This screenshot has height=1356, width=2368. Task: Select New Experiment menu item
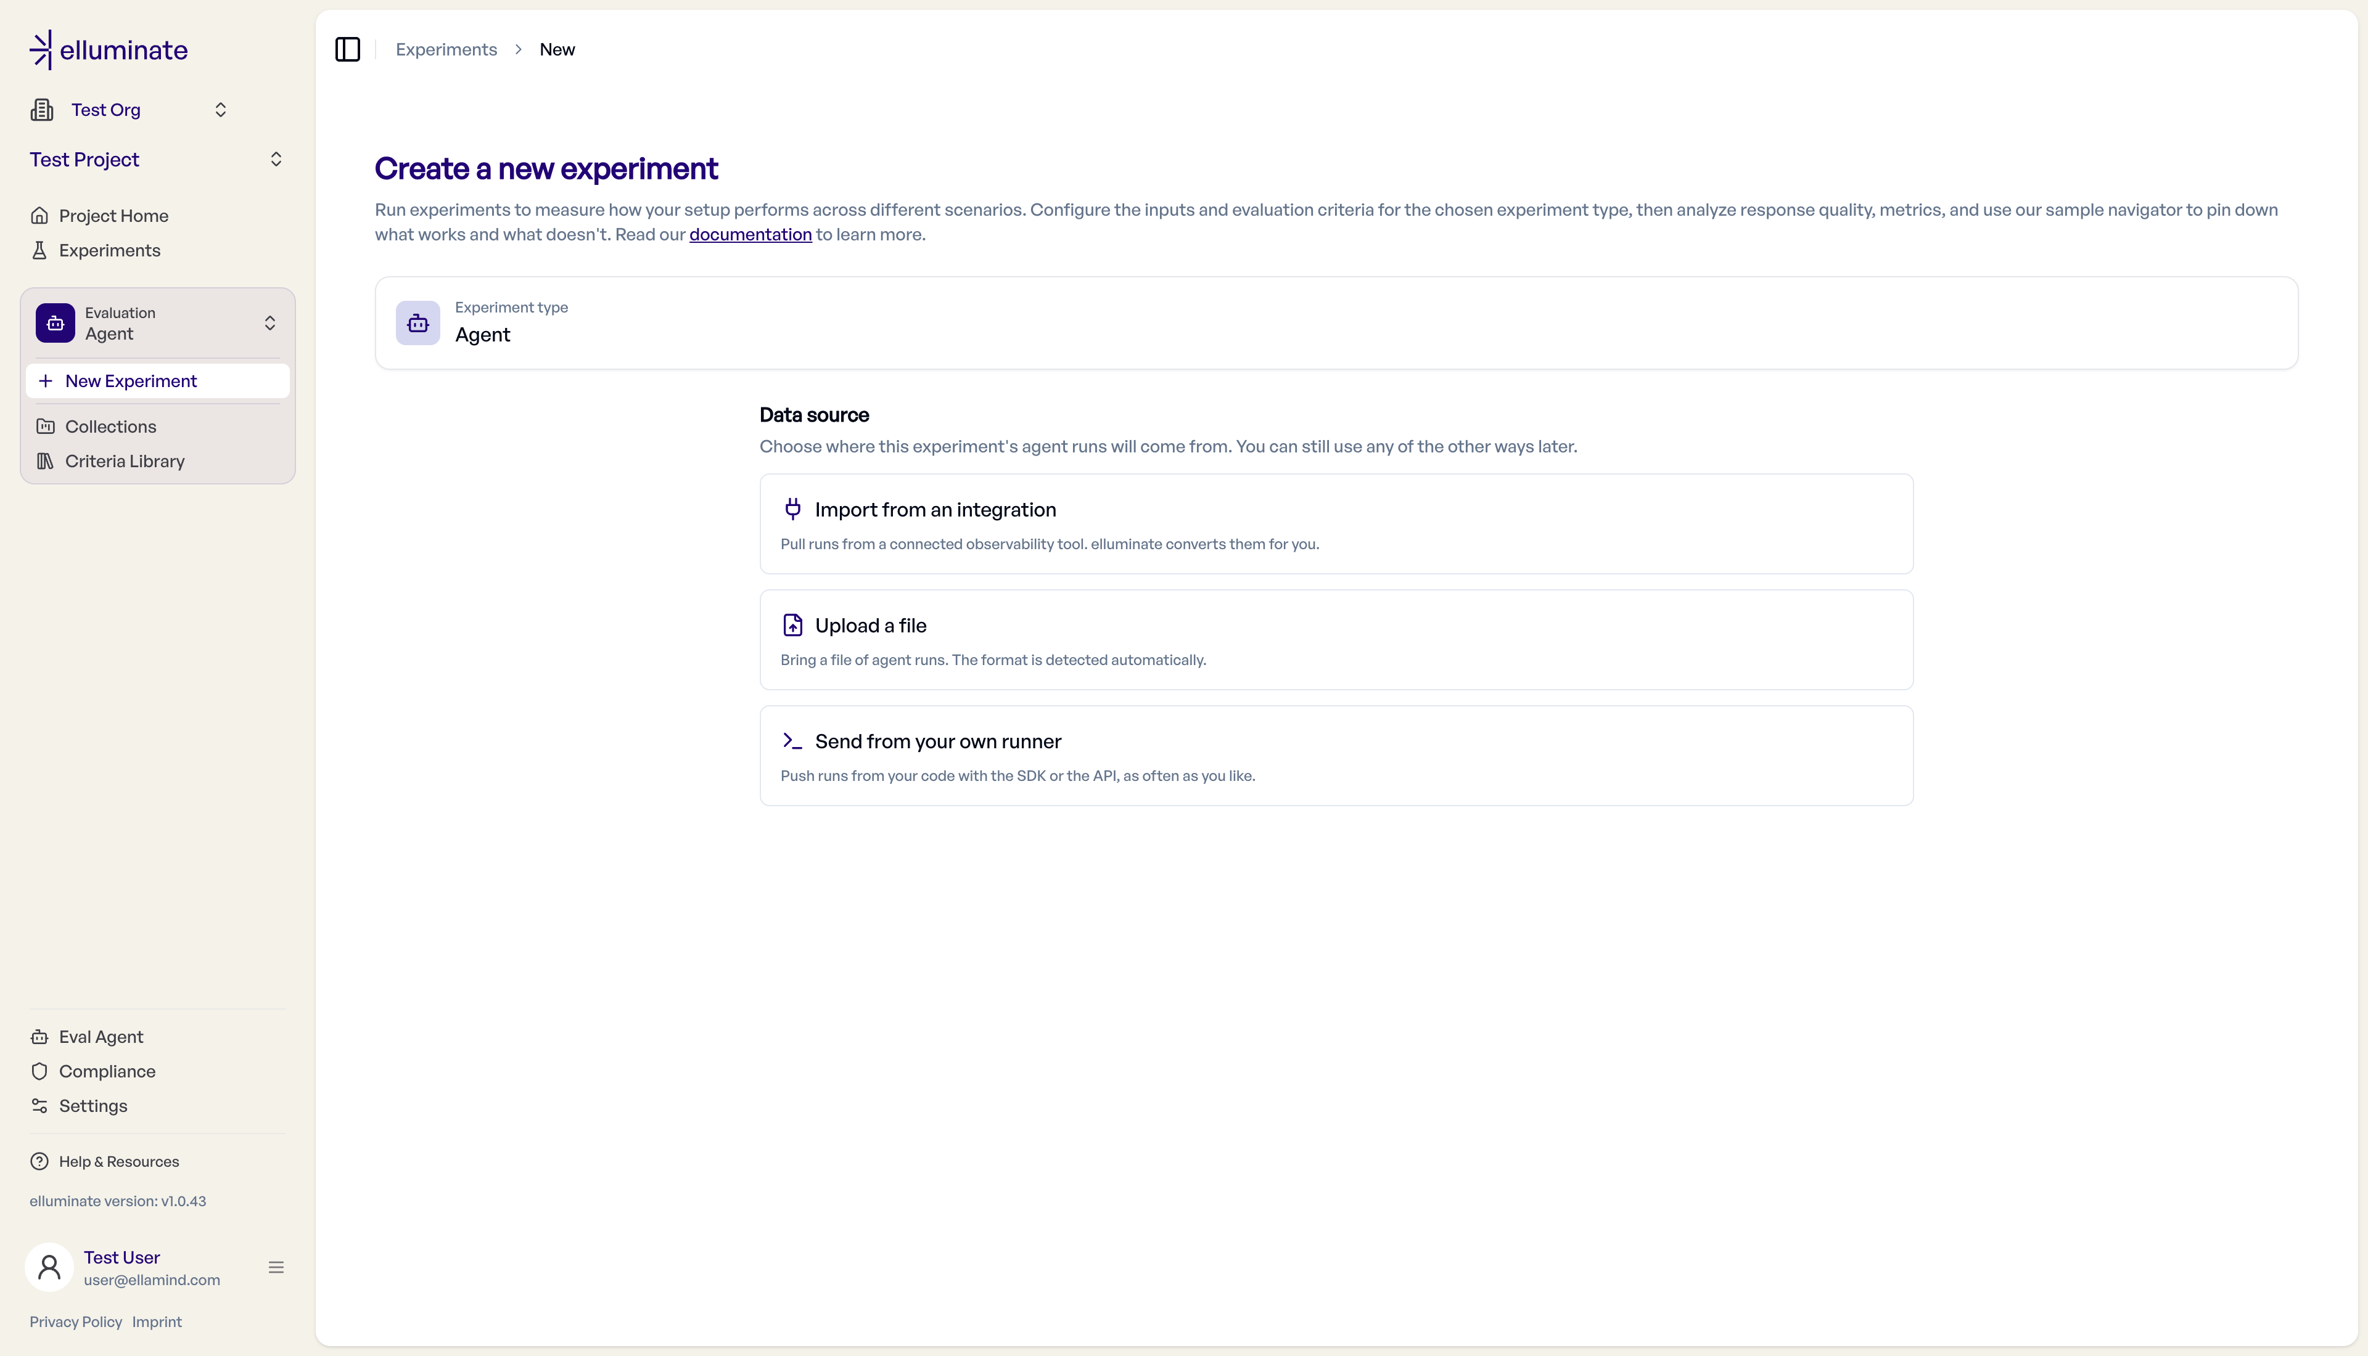pyautogui.click(x=157, y=381)
